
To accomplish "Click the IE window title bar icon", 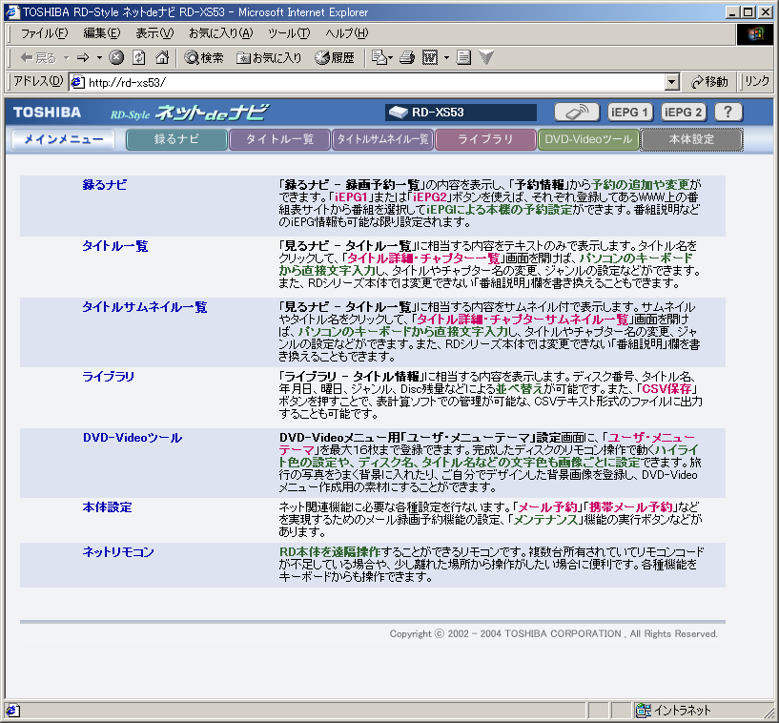I will pyautogui.click(x=12, y=11).
